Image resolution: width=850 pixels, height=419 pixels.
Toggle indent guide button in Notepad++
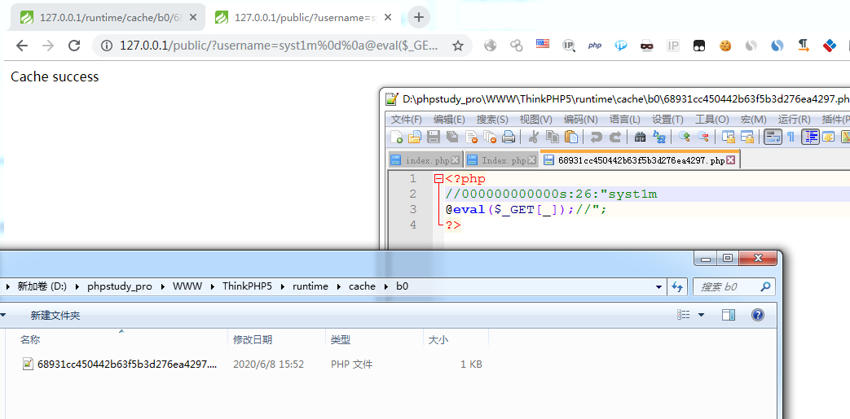point(811,137)
